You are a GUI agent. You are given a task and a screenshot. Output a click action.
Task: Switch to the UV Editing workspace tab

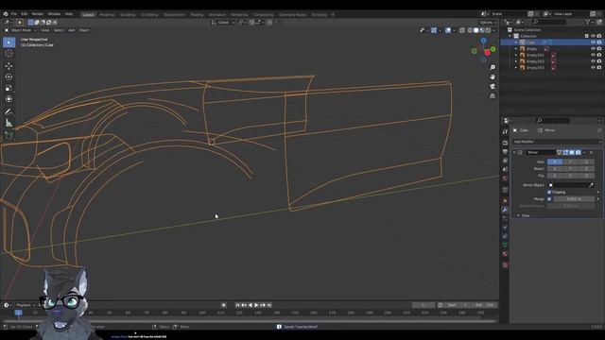pos(149,15)
